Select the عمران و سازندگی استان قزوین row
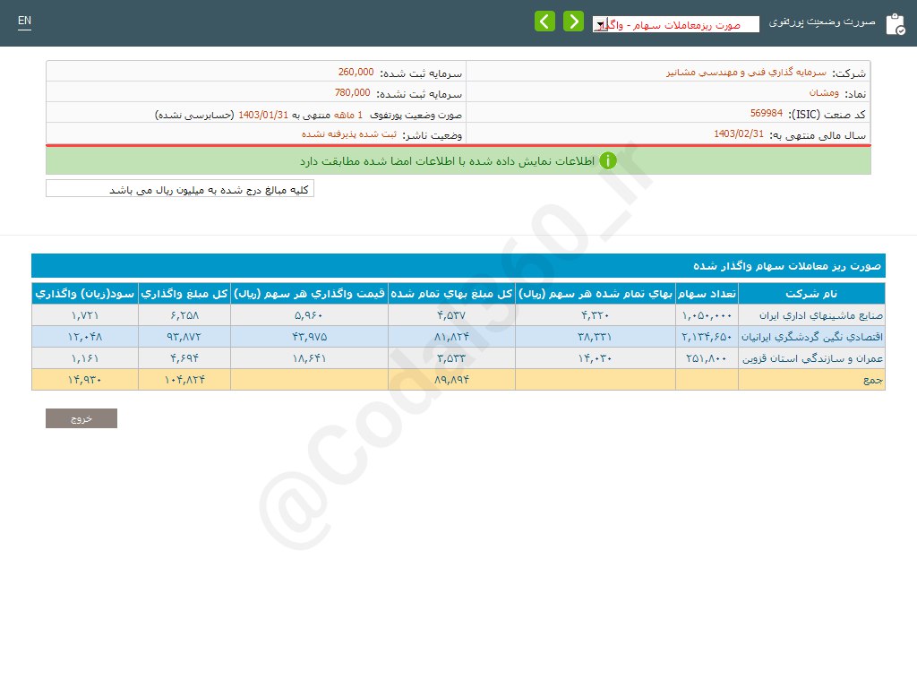 pos(811,358)
